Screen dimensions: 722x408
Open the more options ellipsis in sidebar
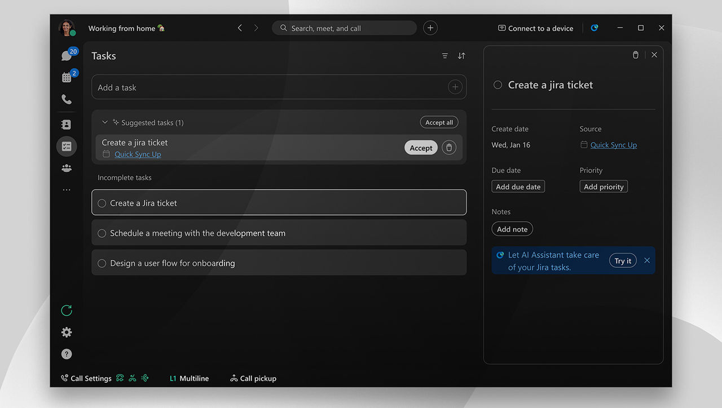click(x=67, y=190)
